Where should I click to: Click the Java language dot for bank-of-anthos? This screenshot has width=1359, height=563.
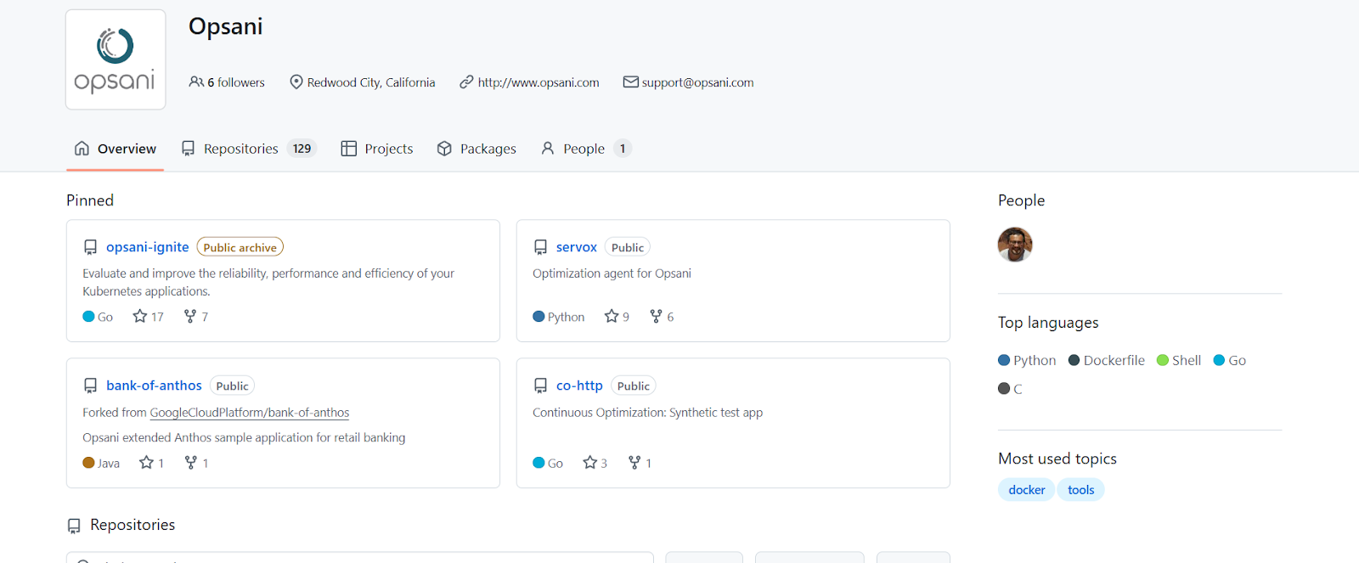88,463
